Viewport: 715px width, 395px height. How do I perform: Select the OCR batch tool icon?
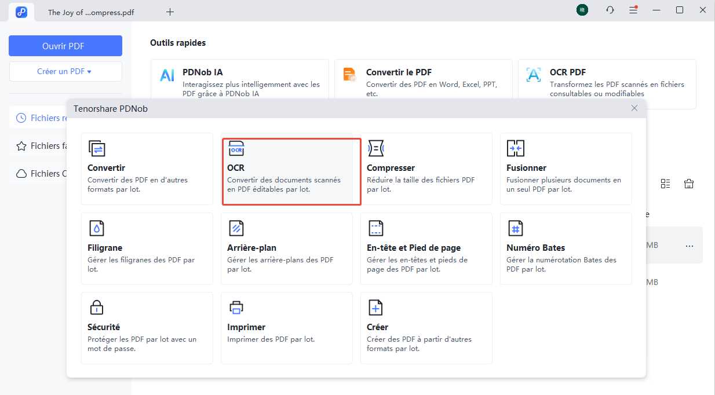[x=236, y=149]
